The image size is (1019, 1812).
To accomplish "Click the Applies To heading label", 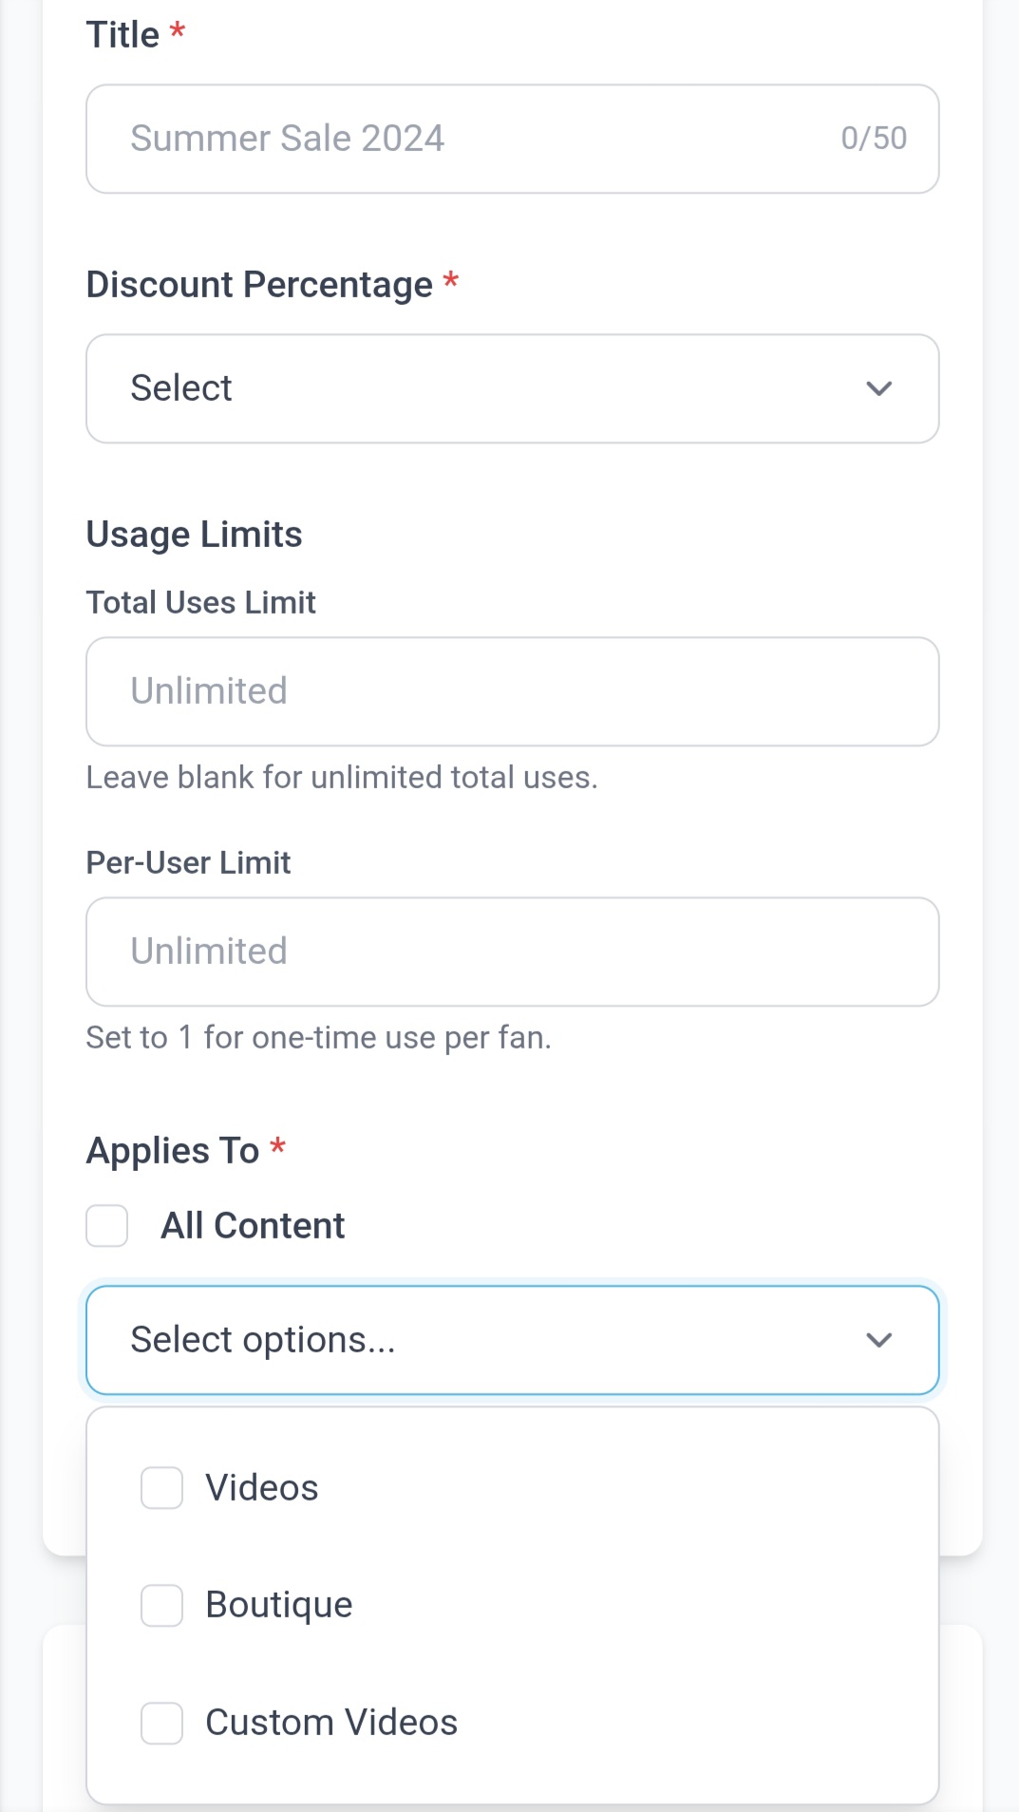I will (x=173, y=1151).
